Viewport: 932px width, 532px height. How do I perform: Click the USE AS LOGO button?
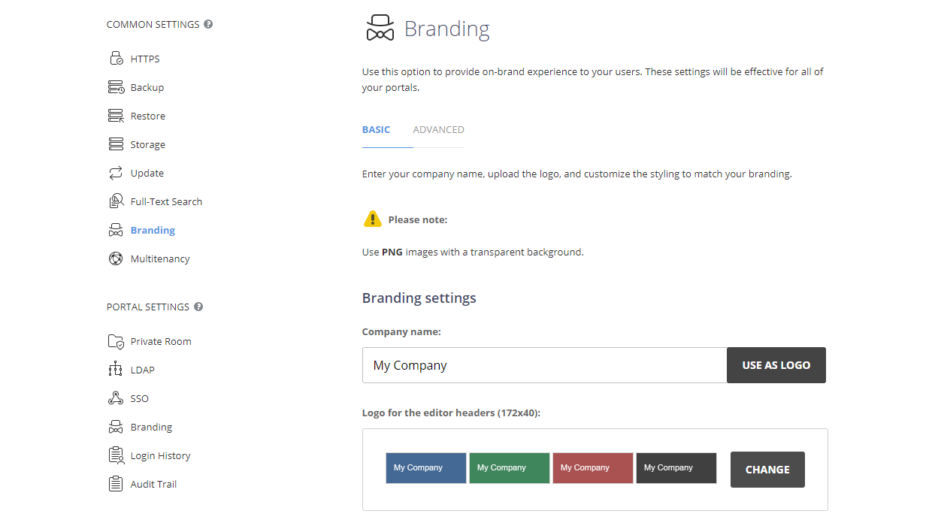point(776,364)
